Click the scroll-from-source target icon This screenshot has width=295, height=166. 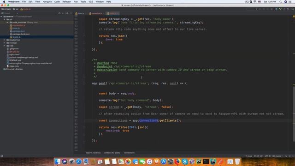pyautogui.click(x=59, y=13)
